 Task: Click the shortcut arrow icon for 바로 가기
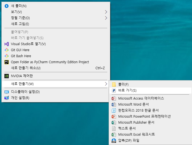[x=114, y=91]
